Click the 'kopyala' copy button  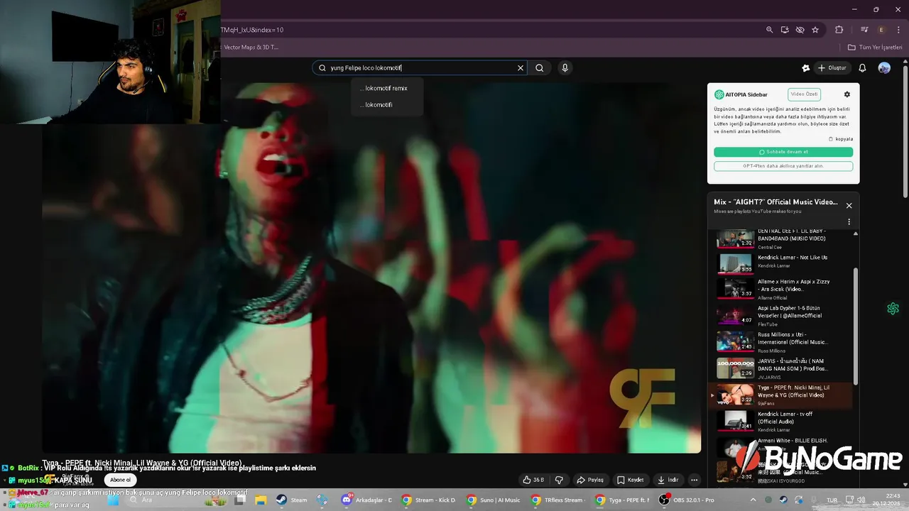(x=841, y=139)
